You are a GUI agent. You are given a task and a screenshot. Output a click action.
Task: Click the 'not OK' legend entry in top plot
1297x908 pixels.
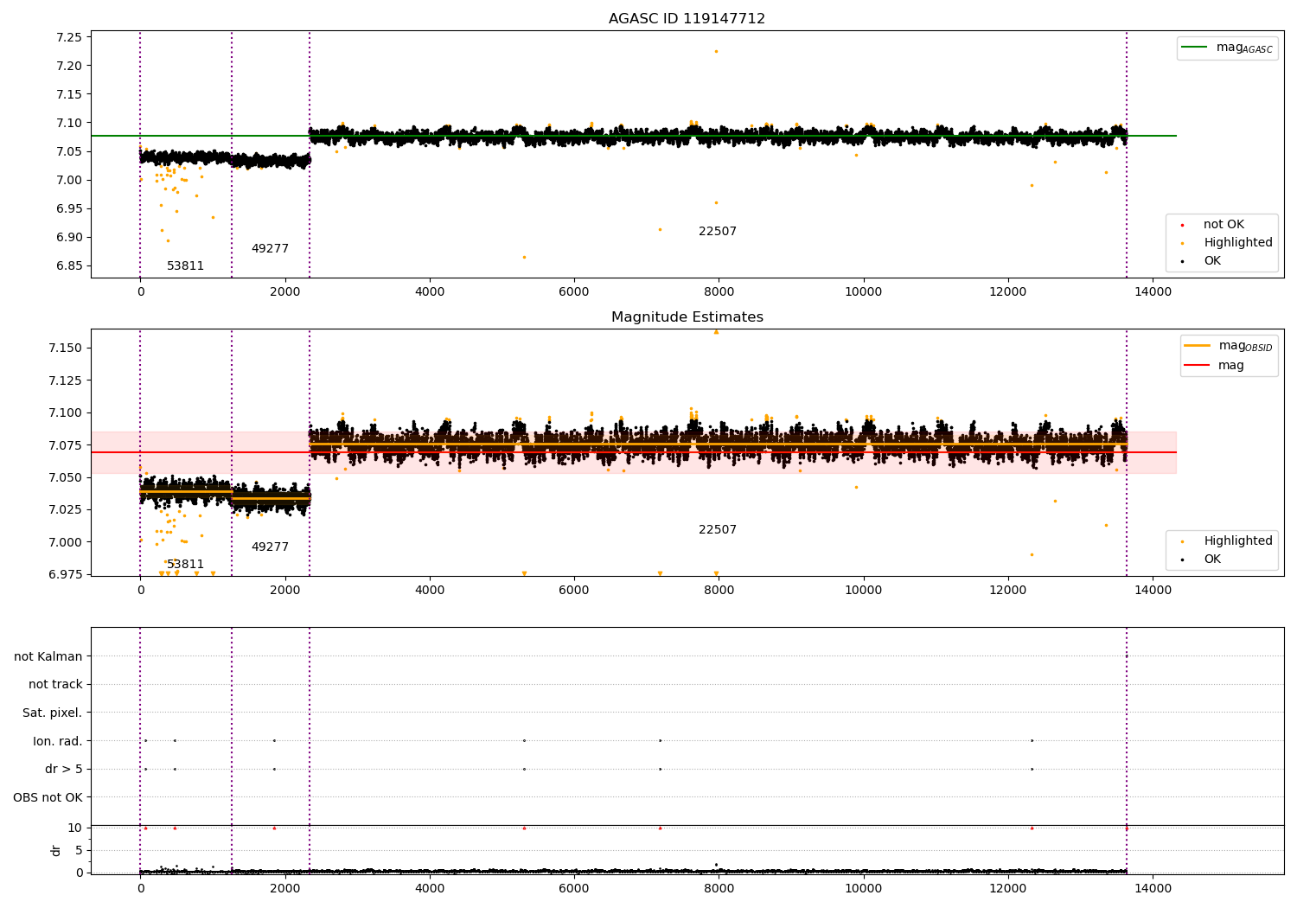(1224, 225)
